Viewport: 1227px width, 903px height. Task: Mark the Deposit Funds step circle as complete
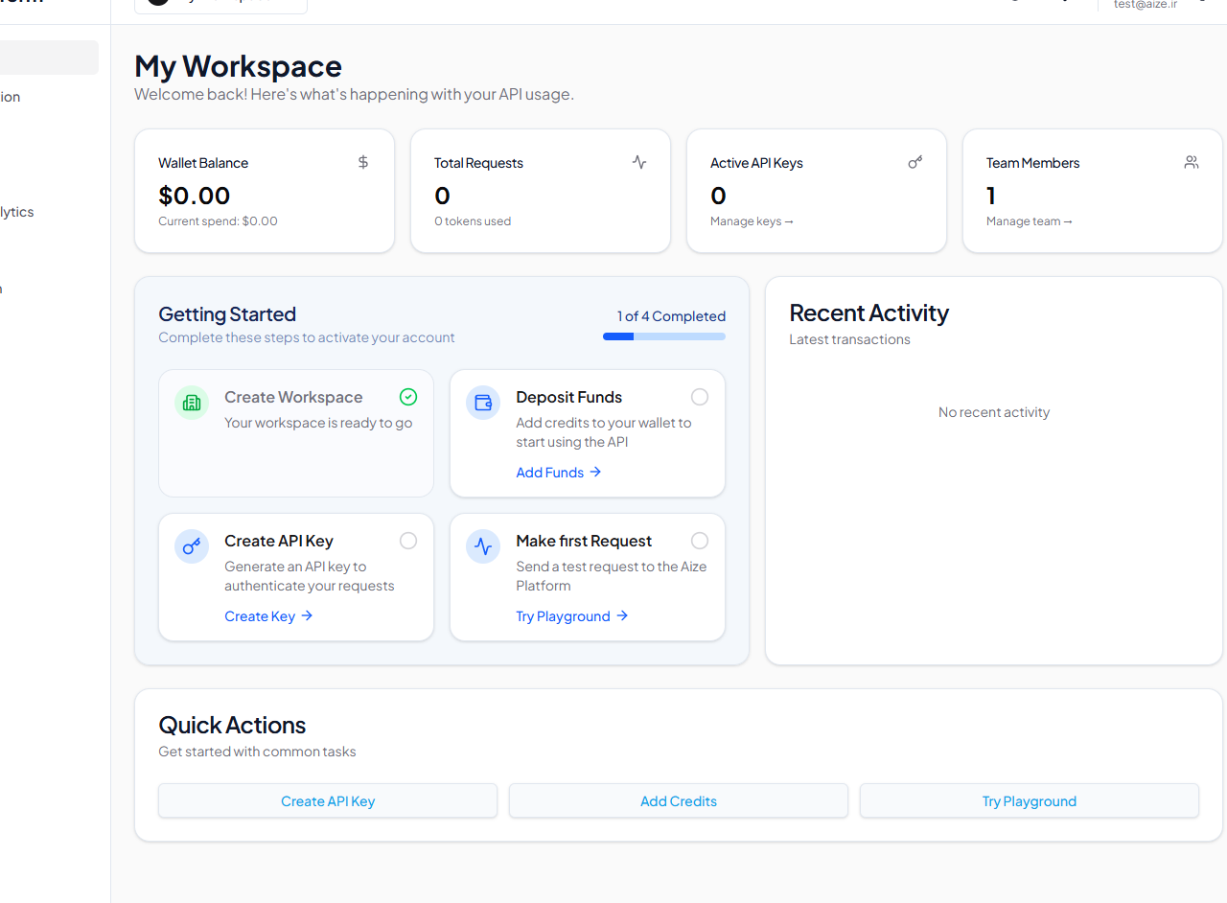pos(700,396)
